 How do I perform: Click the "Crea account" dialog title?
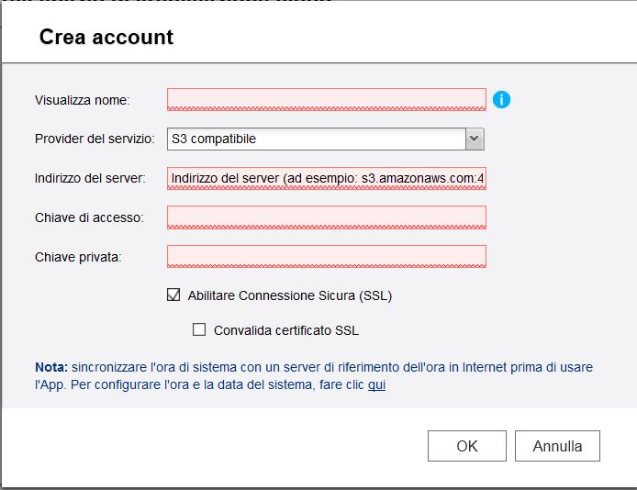(106, 38)
